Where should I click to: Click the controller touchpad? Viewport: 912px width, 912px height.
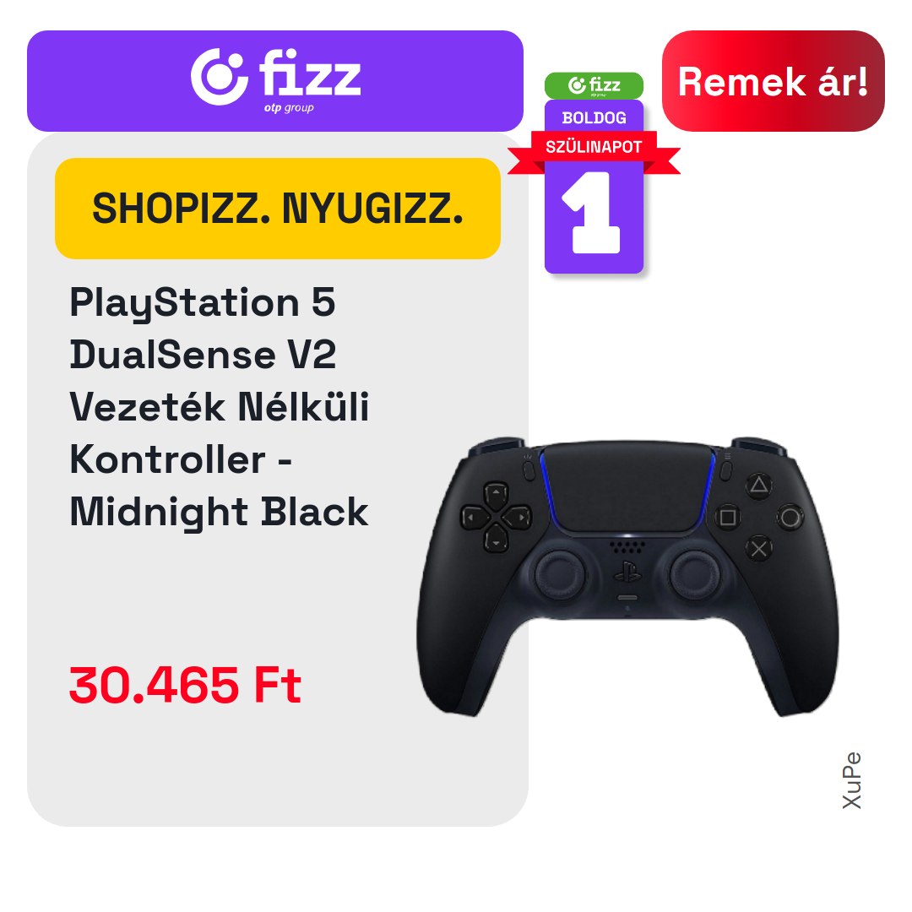(x=627, y=487)
